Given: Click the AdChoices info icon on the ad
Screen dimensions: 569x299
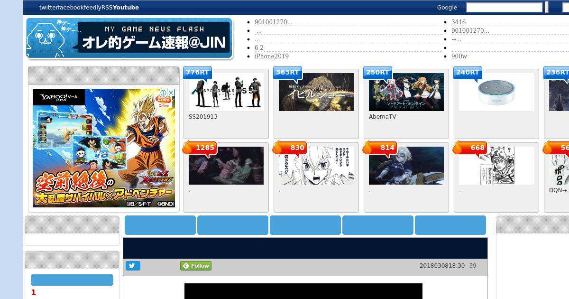Looking at the screenshot, I should (163, 93).
